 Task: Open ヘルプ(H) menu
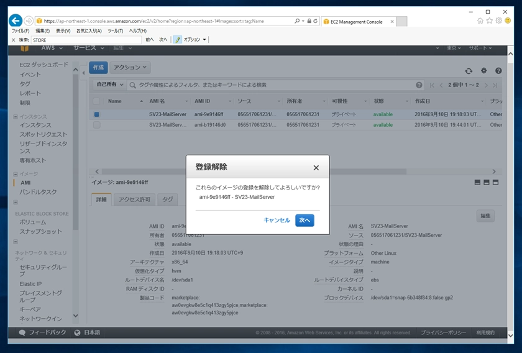137,31
